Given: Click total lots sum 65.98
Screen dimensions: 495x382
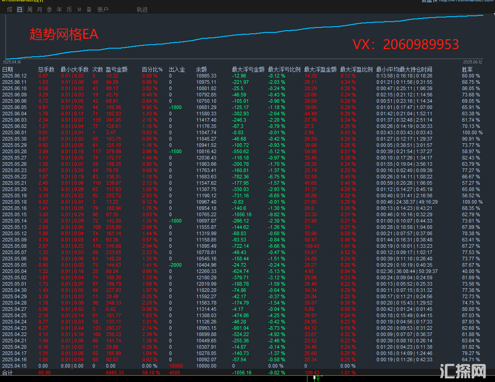Looking at the screenshot, I should pyautogui.click(x=45, y=373).
